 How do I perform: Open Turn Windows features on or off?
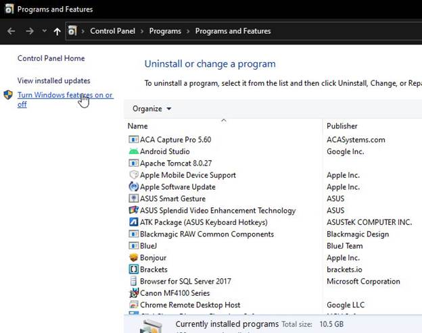pos(66,99)
